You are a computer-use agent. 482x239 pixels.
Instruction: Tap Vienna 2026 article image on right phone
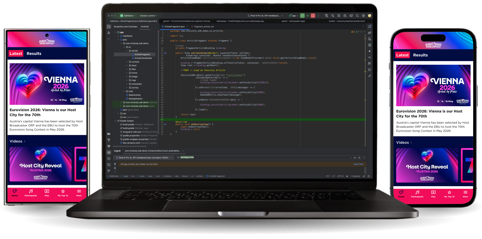[433, 85]
